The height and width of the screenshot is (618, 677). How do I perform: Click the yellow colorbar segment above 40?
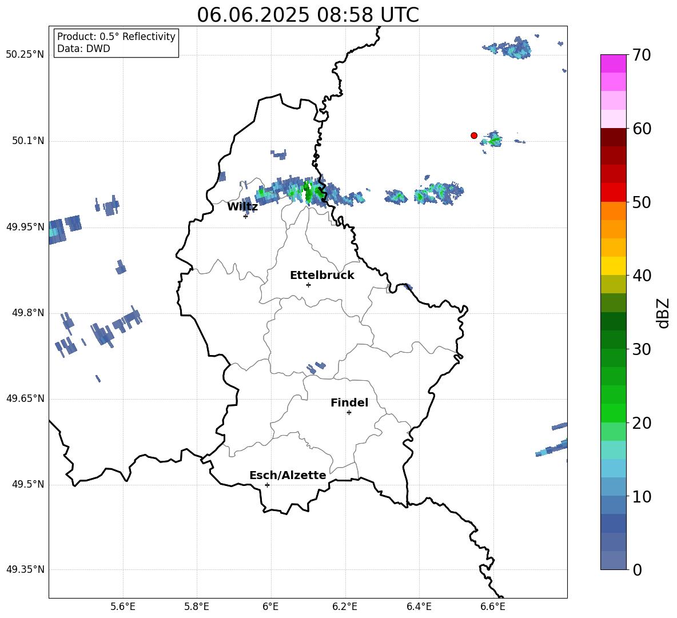(x=613, y=266)
